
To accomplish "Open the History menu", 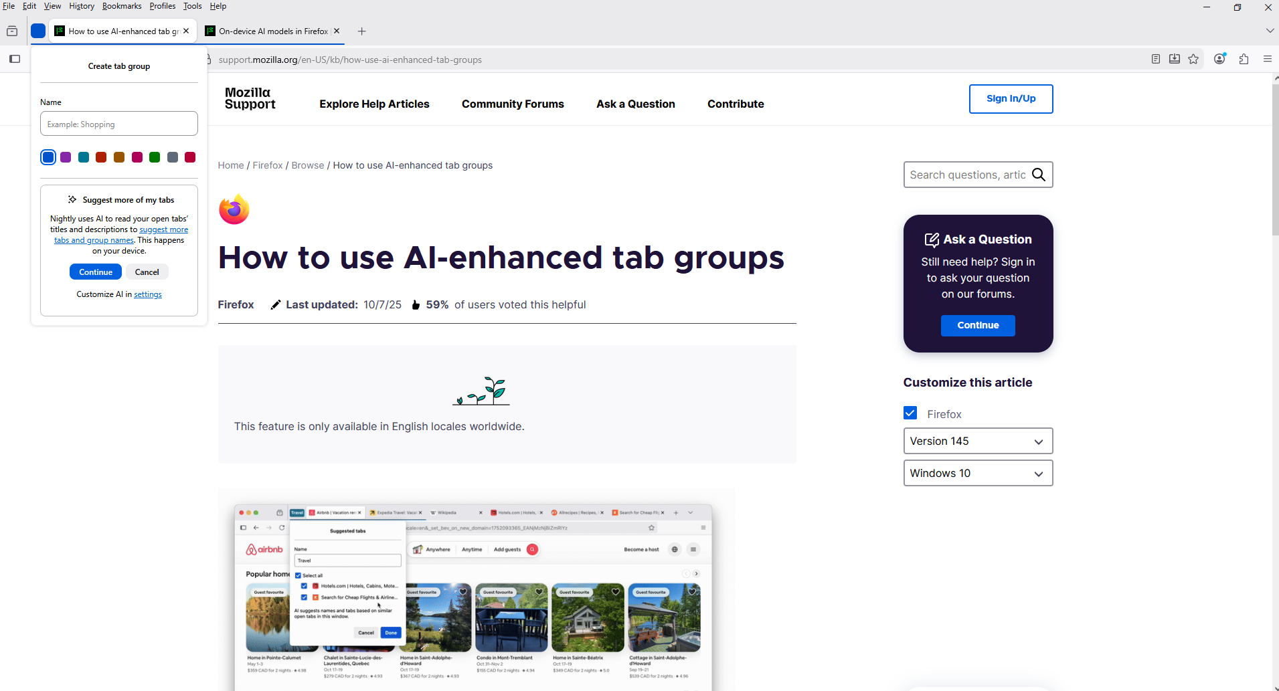I will coord(82,6).
